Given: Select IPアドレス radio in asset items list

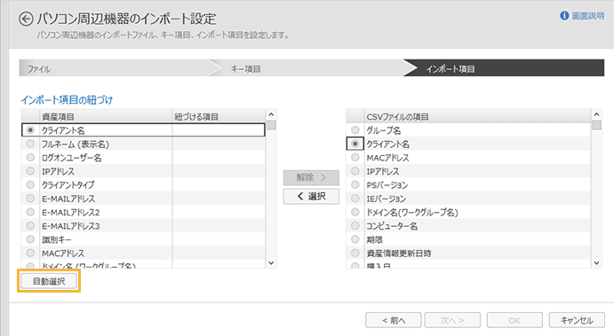Looking at the screenshot, I should pyautogui.click(x=30, y=171).
